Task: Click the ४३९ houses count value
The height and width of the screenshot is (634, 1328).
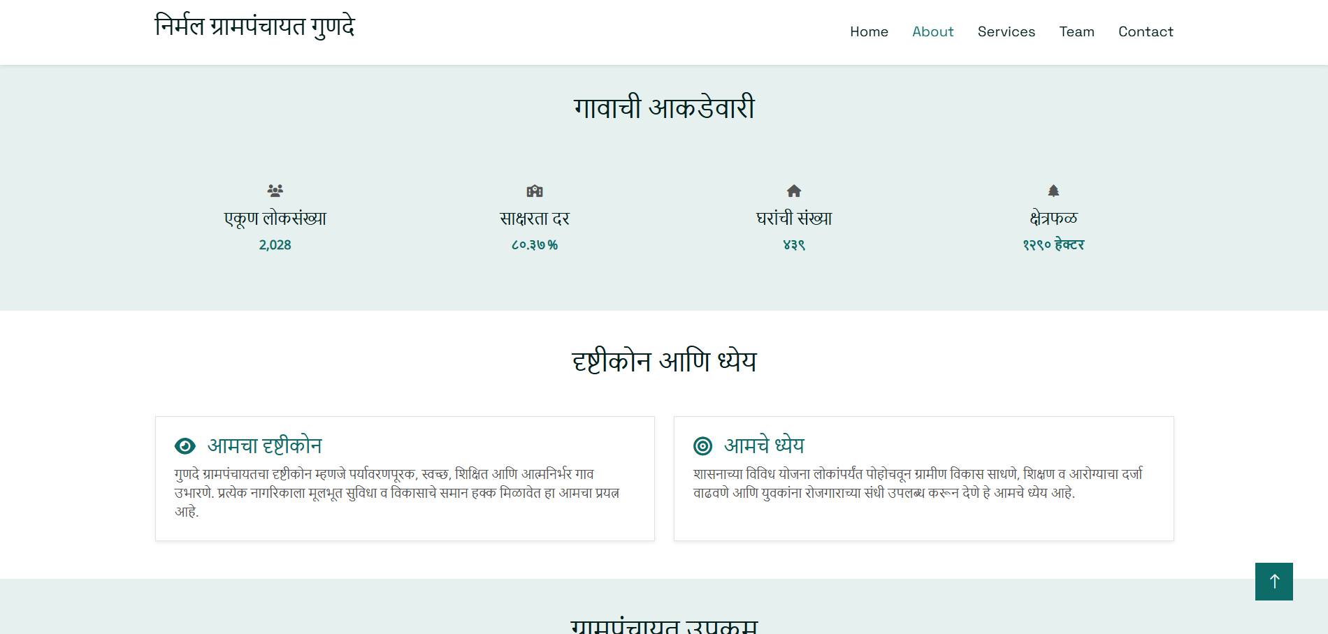Action: click(794, 245)
